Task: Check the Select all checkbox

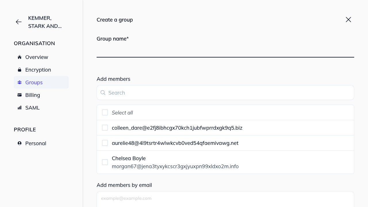Action: pos(105,112)
